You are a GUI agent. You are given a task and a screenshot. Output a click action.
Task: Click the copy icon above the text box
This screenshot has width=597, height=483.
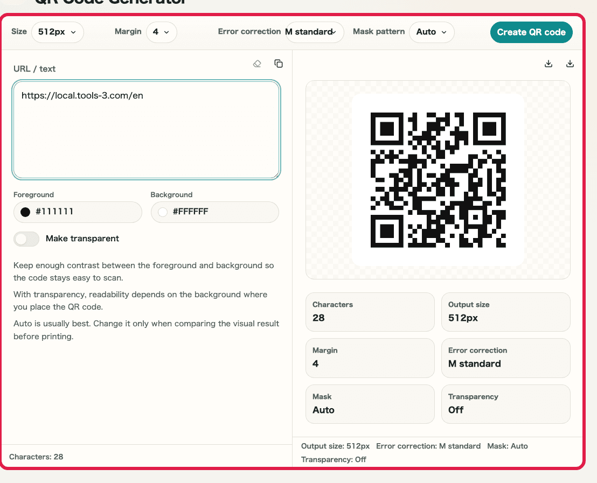pos(279,64)
